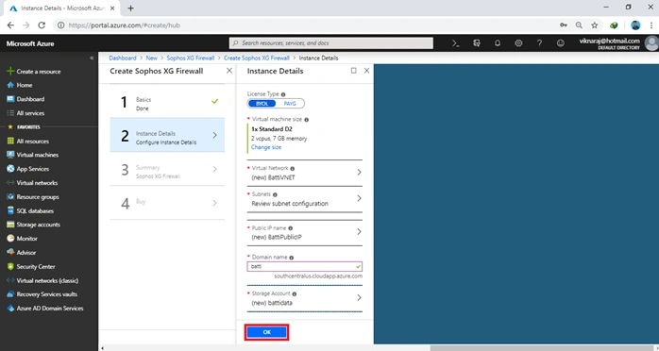The width and height of the screenshot is (659, 351).
Task: Open Azure AD Domain Services
Action: coord(45,309)
